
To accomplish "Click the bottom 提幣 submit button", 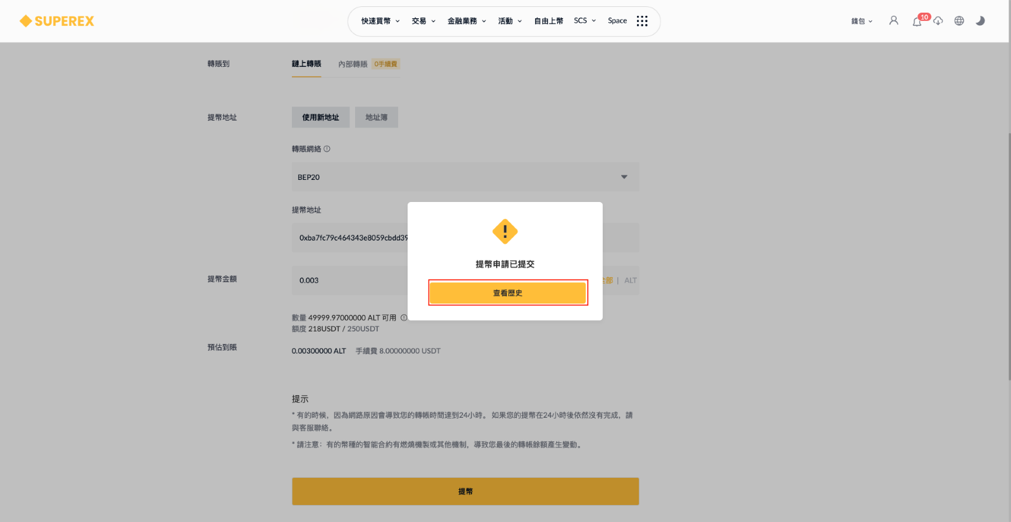I will tap(465, 491).
